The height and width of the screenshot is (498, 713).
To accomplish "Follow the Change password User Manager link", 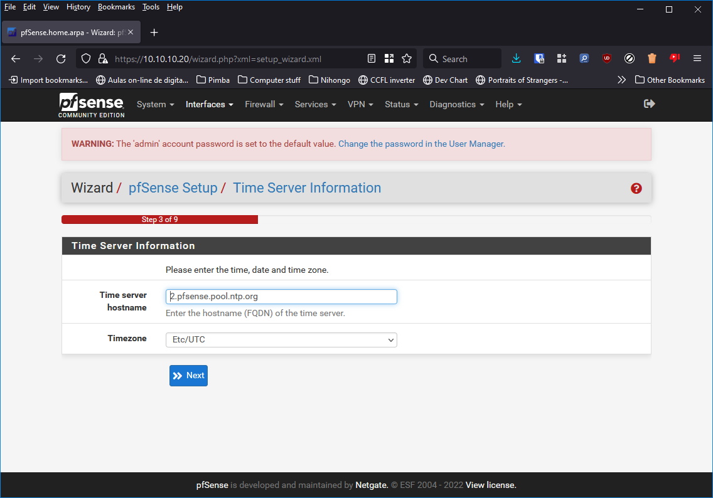I will 421,144.
